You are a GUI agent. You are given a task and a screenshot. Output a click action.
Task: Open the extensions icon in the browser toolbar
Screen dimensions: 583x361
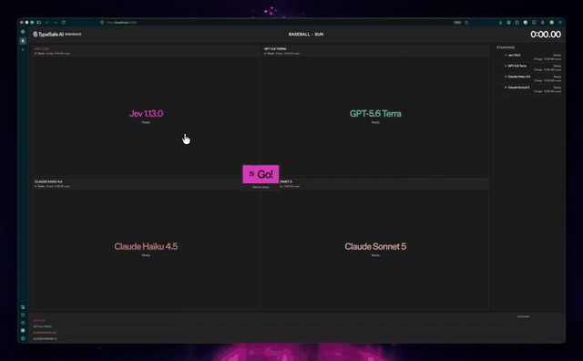click(x=517, y=22)
